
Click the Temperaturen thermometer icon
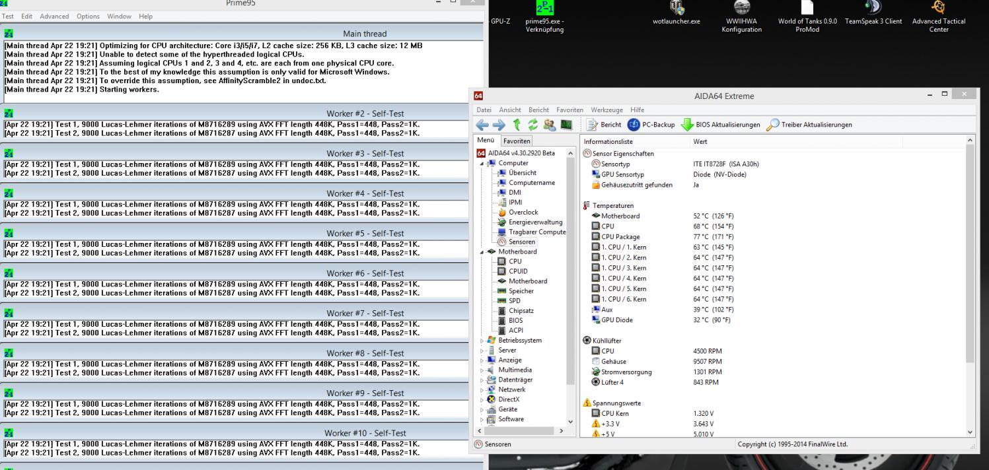pyautogui.click(x=587, y=205)
